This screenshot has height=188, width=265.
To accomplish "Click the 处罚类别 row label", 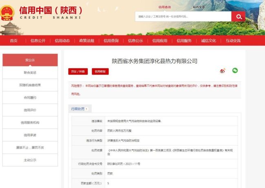I will pos(97,173).
